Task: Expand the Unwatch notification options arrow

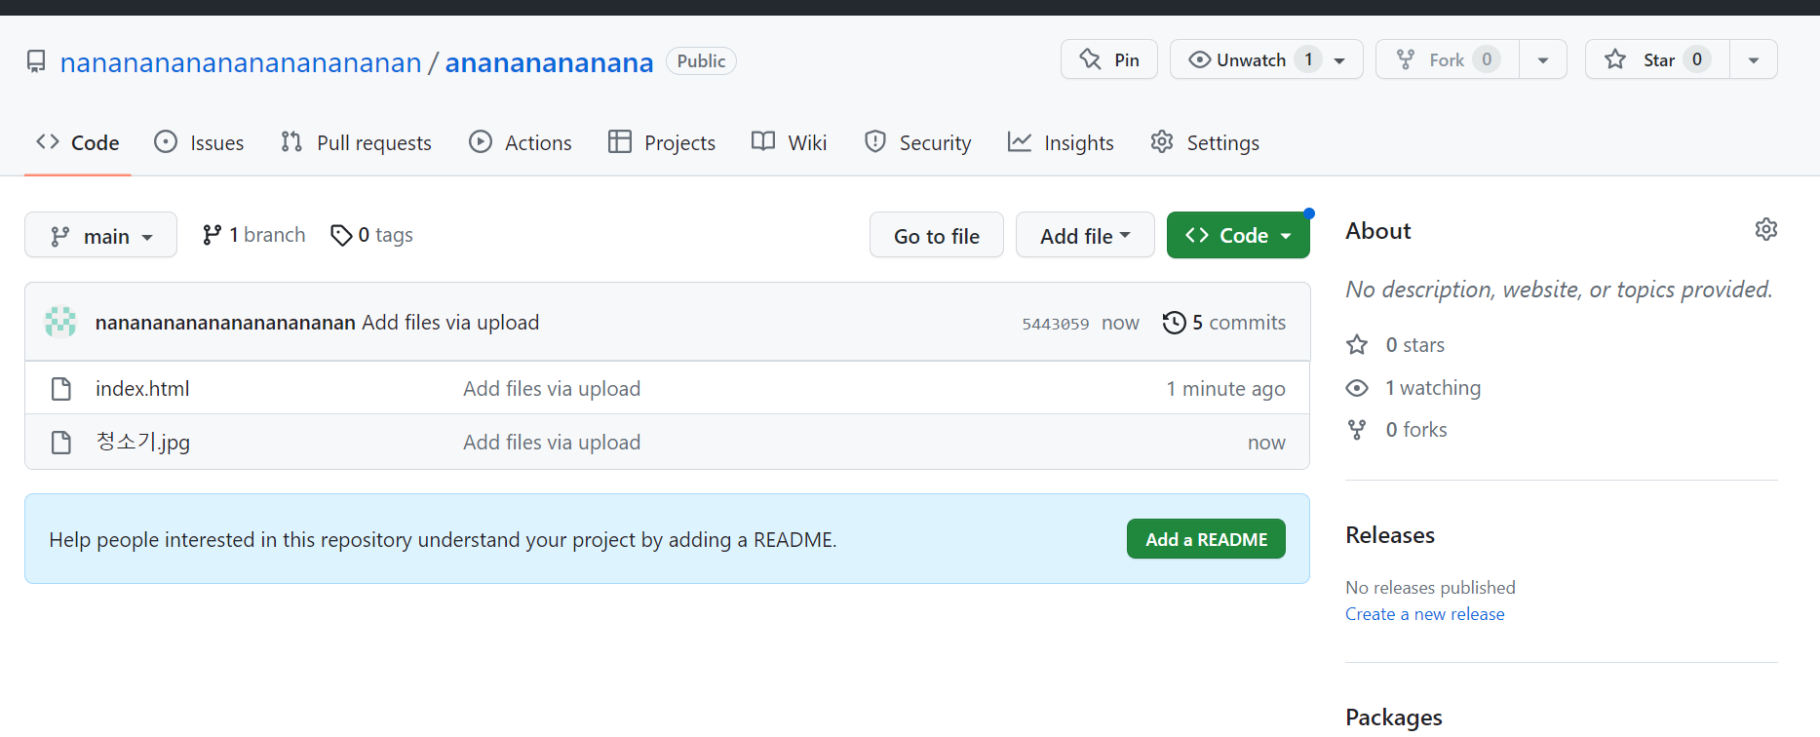Action: pos(1340,60)
